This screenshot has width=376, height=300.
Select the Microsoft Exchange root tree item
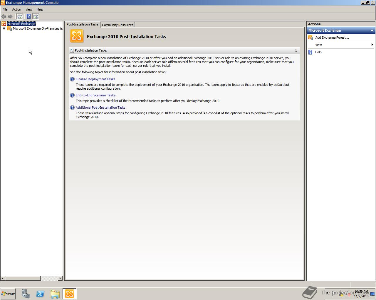[x=21, y=24]
